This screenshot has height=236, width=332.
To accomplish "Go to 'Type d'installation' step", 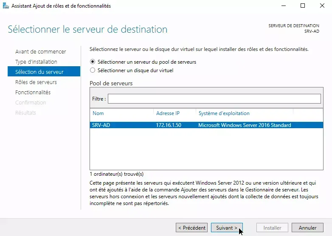I will (x=36, y=62).
